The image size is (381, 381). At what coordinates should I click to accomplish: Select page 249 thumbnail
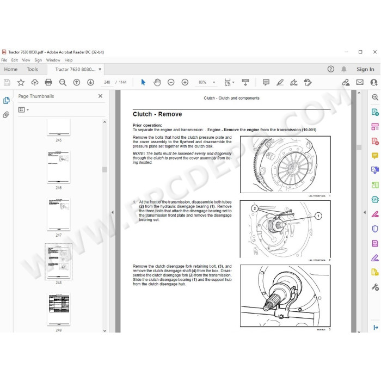(x=59, y=309)
